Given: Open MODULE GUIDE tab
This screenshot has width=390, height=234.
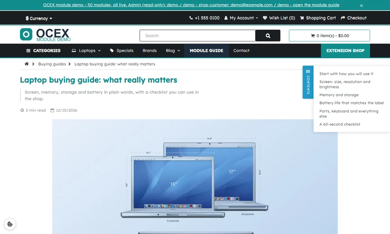Looking at the screenshot, I should pyautogui.click(x=206, y=50).
